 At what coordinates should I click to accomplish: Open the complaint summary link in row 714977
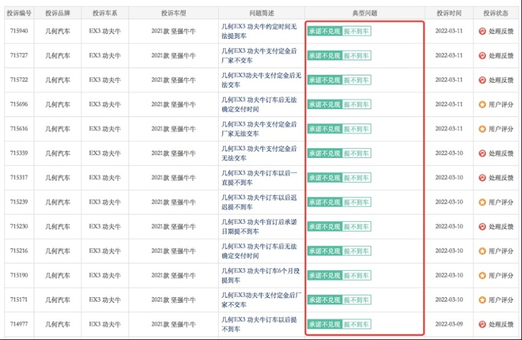259,324
